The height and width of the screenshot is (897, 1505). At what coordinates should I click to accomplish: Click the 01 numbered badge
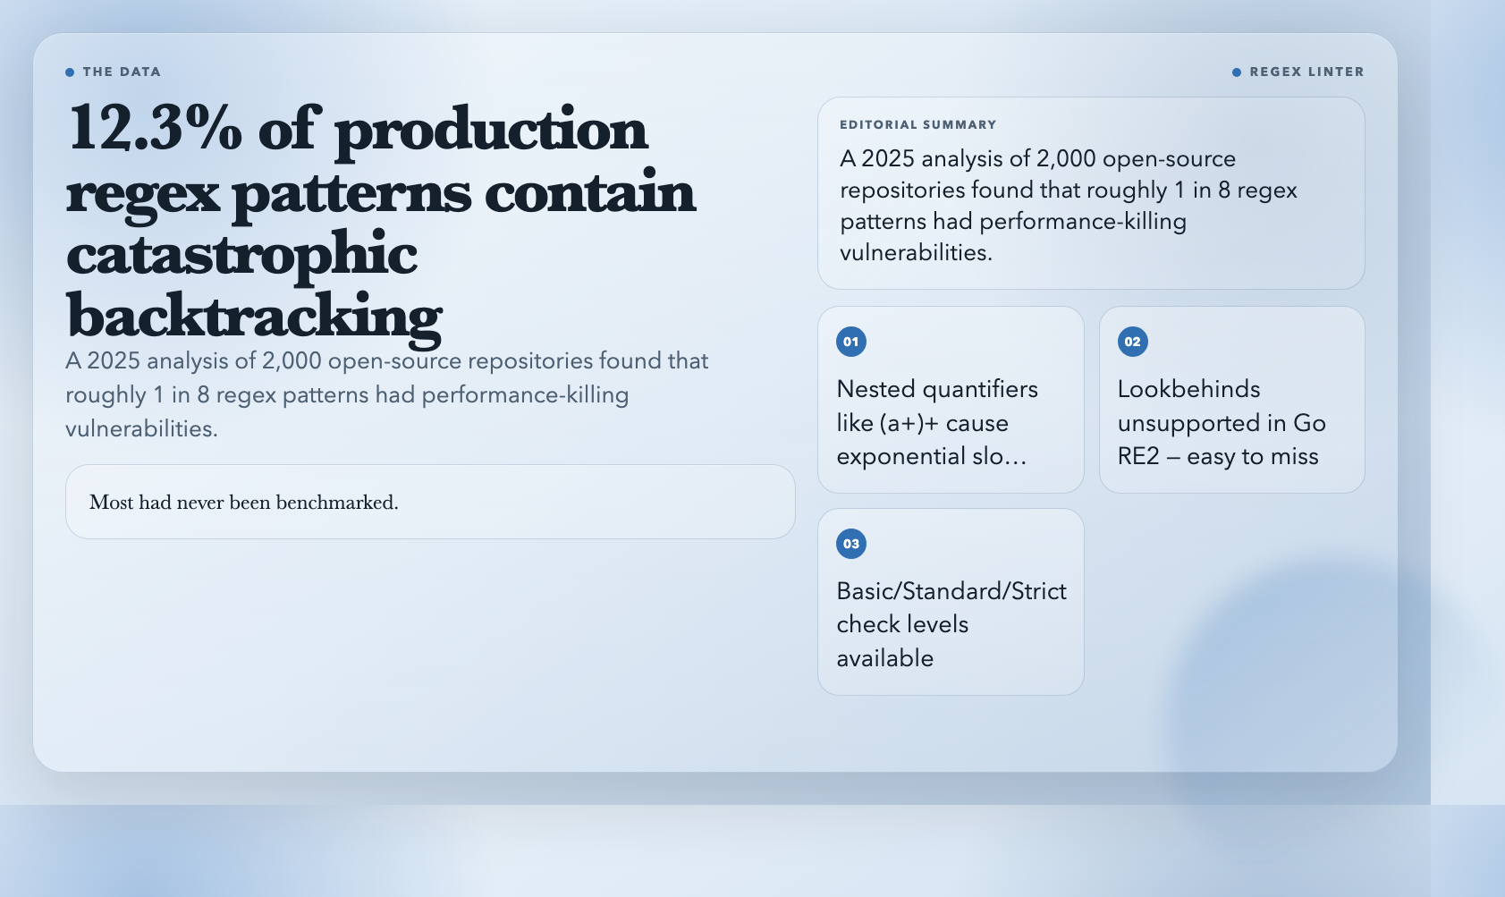(x=850, y=342)
